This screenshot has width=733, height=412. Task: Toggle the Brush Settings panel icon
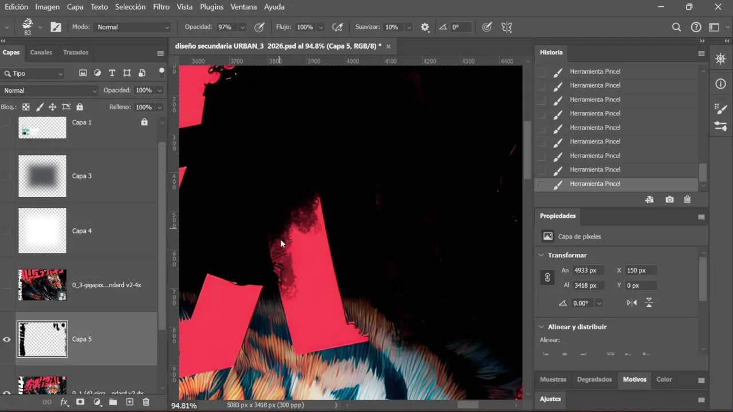click(56, 27)
